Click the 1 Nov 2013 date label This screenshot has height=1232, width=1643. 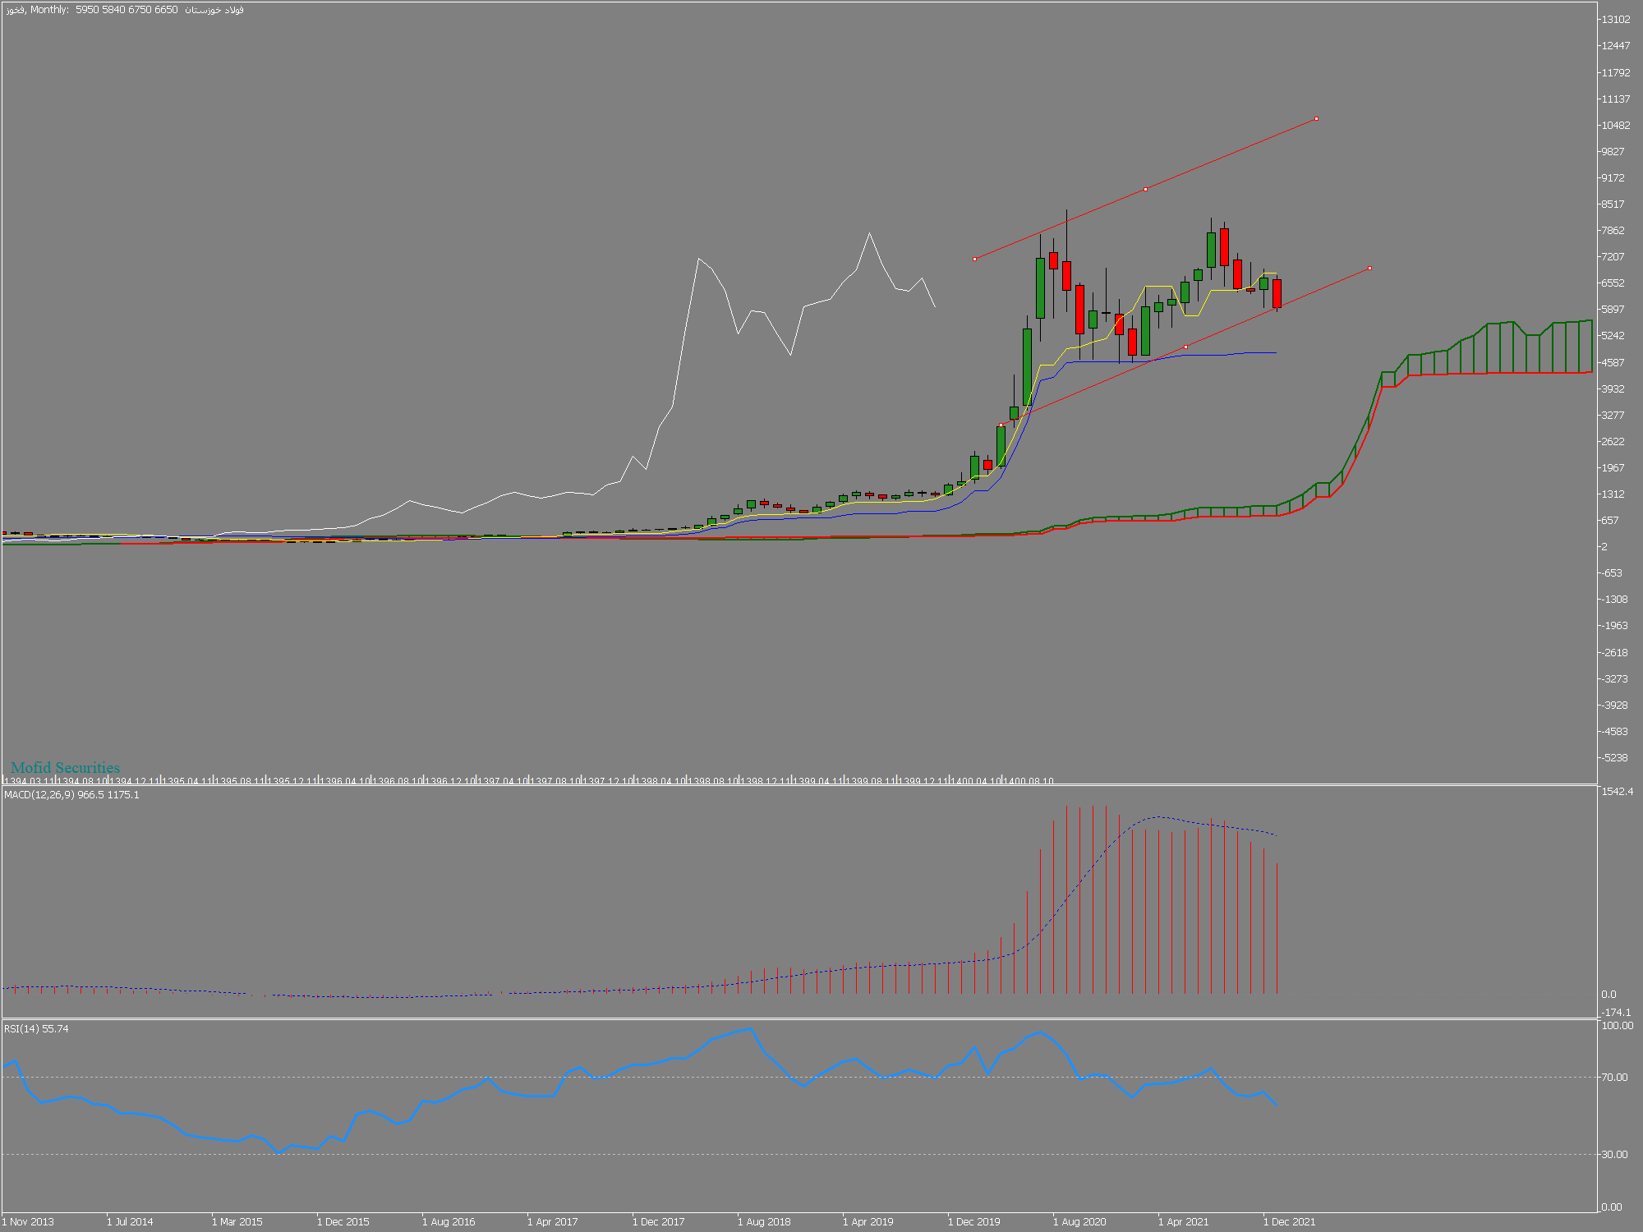[x=28, y=1222]
